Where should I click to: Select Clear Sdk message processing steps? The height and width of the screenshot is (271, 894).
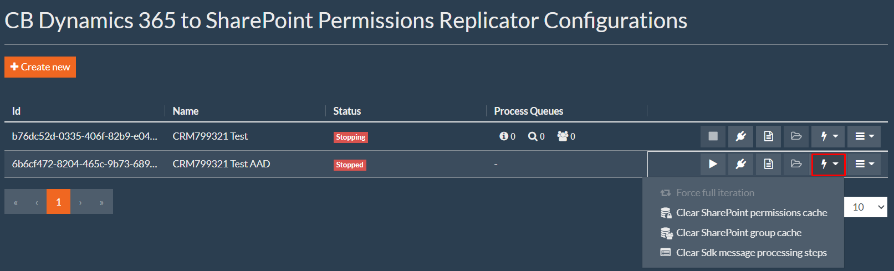(x=743, y=253)
